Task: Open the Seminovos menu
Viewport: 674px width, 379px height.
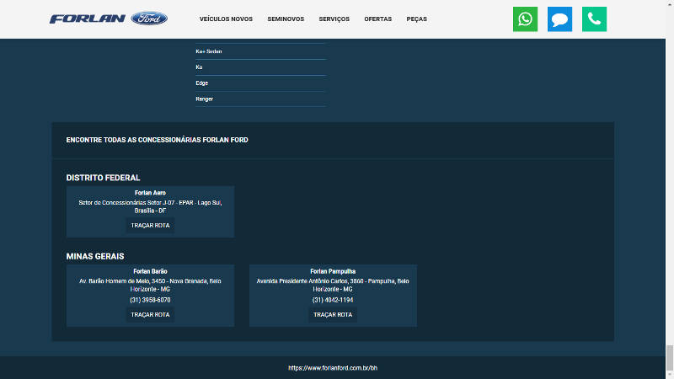Action: (286, 19)
